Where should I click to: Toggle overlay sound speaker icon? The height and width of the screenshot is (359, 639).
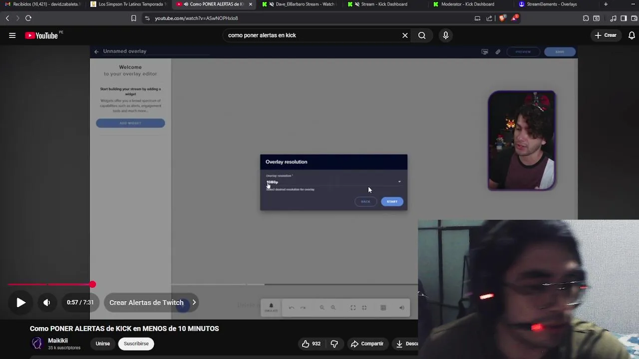coord(402,308)
